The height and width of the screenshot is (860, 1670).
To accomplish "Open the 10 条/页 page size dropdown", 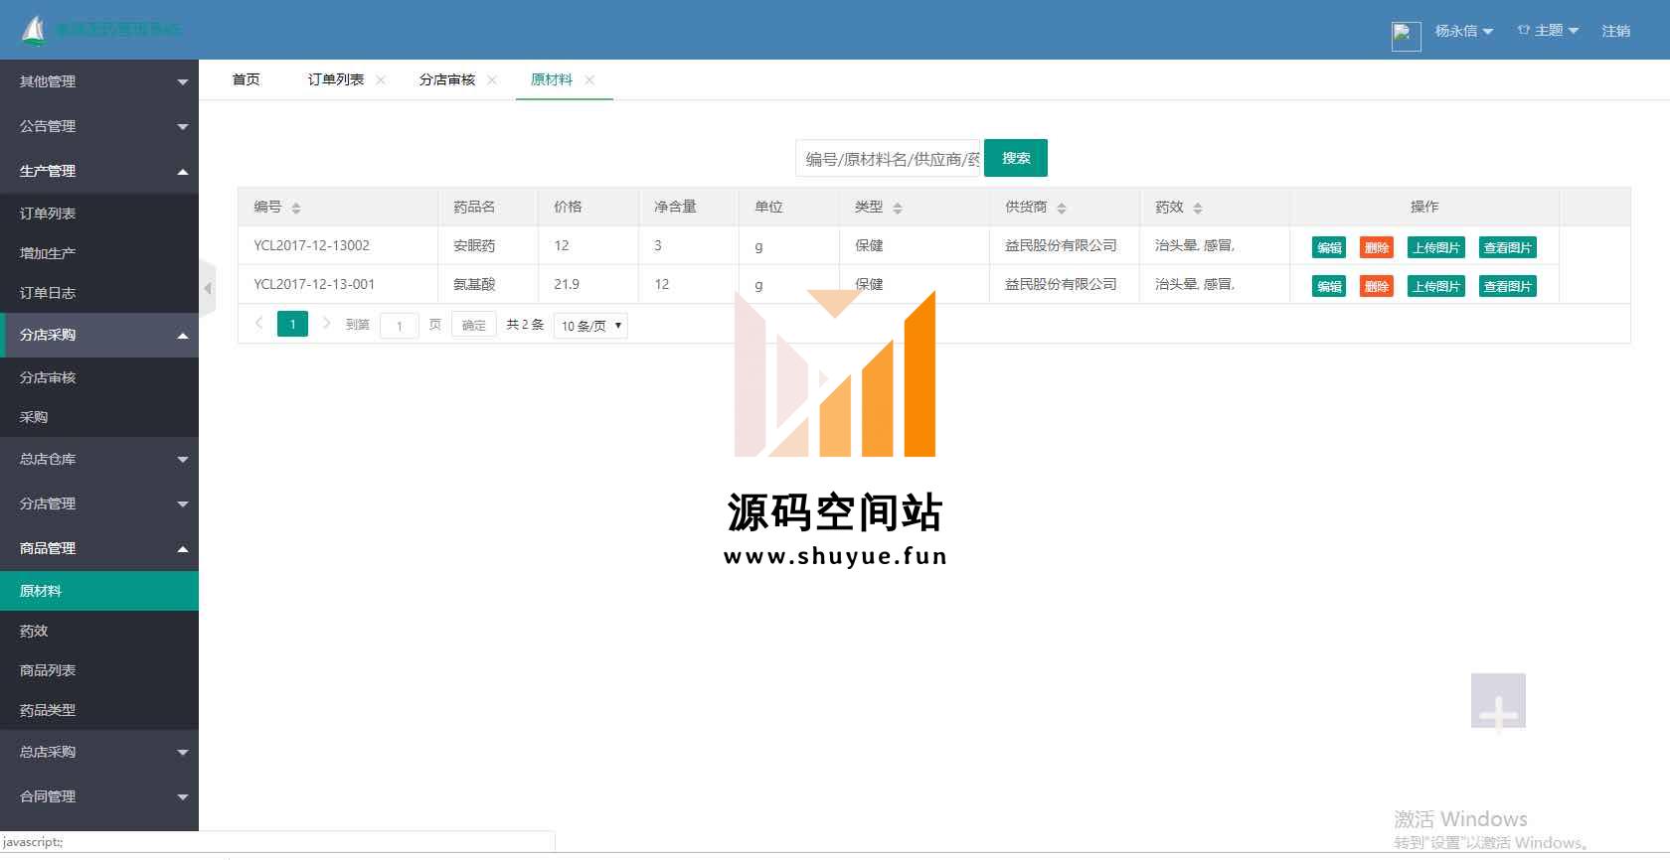I will [x=590, y=326].
